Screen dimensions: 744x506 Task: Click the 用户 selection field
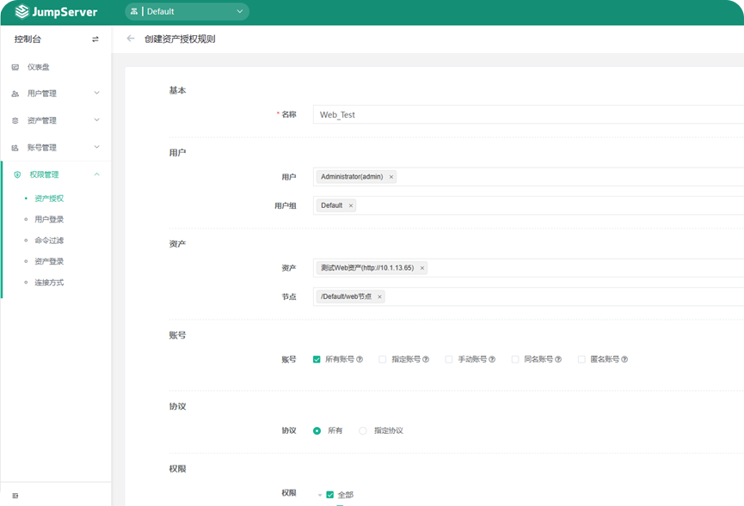(528, 177)
